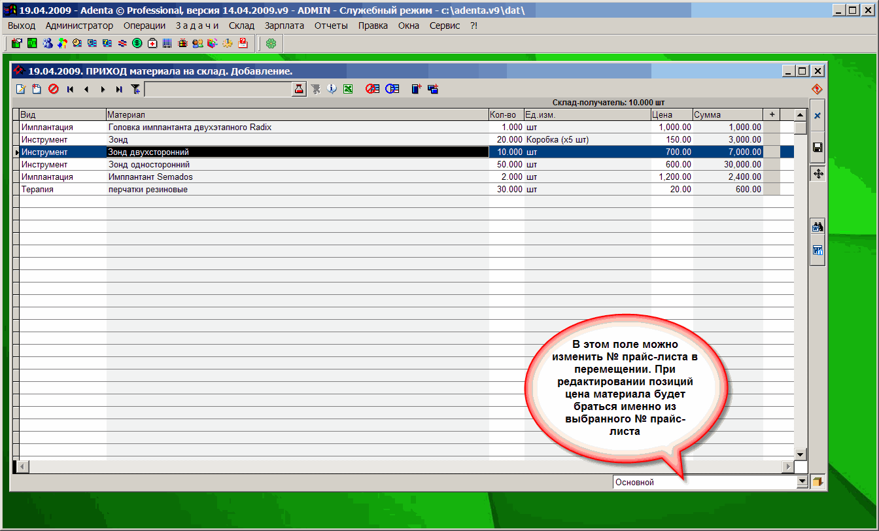Export the table with the Excel icon
This screenshot has height=531, width=879.
[348, 89]
